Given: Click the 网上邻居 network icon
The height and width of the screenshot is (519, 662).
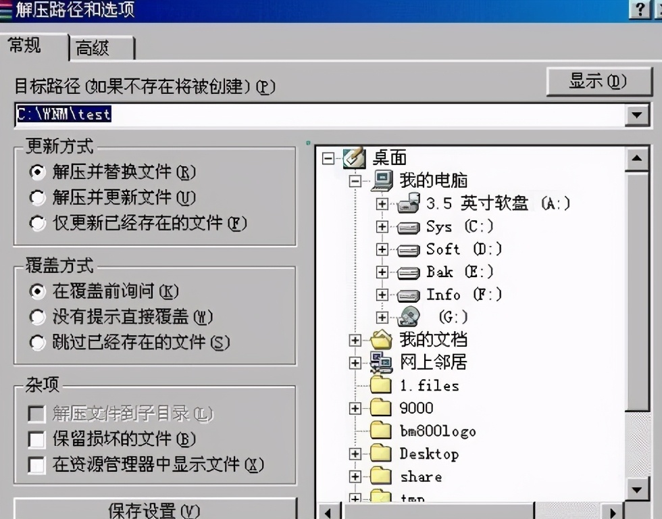Looking at the screenshot, I should pyautogui.click(x=381, y=362).
